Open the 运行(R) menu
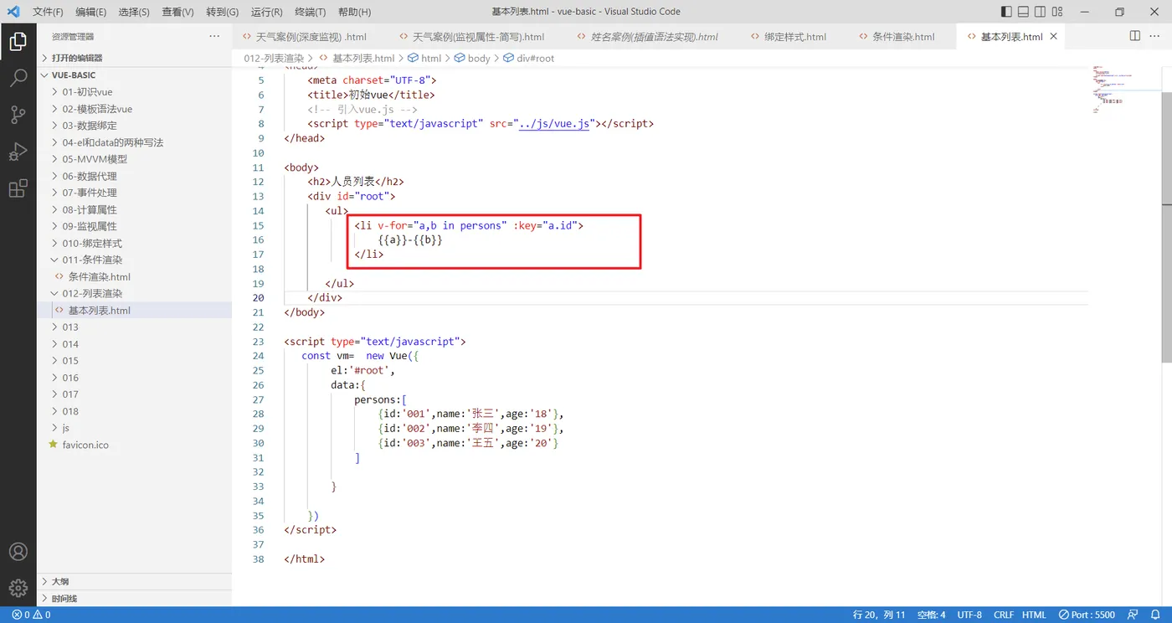This screenshot has height=623, width=1172. click(266, 12)
